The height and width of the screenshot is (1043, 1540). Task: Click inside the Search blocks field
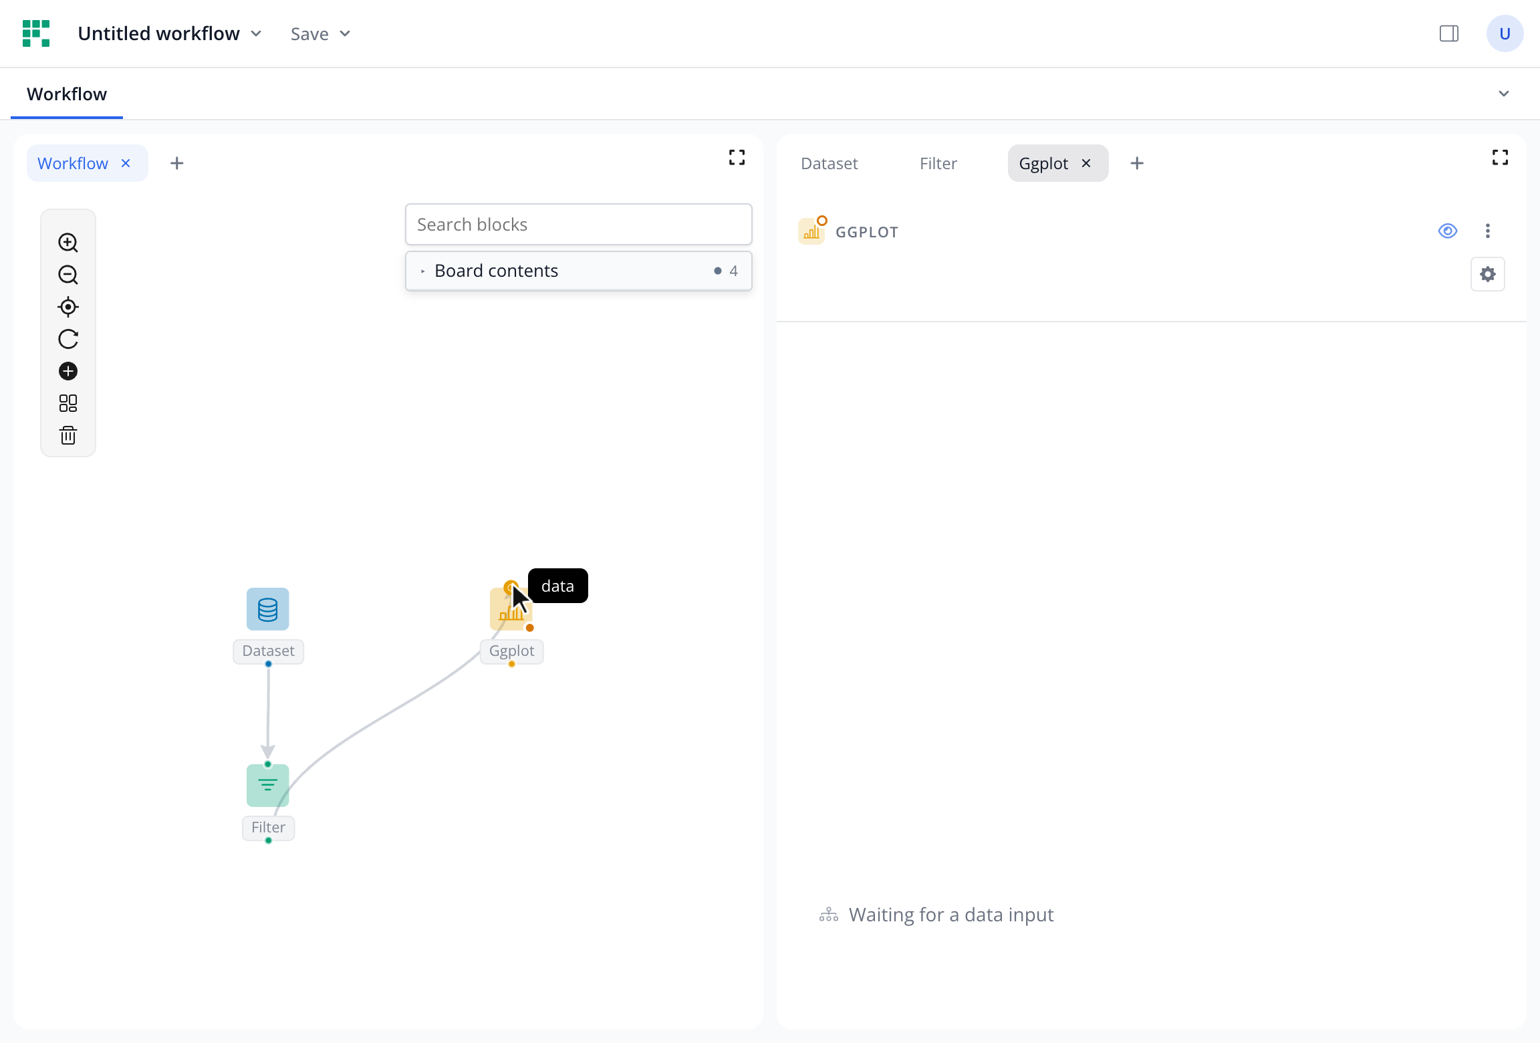coord(579,225)
